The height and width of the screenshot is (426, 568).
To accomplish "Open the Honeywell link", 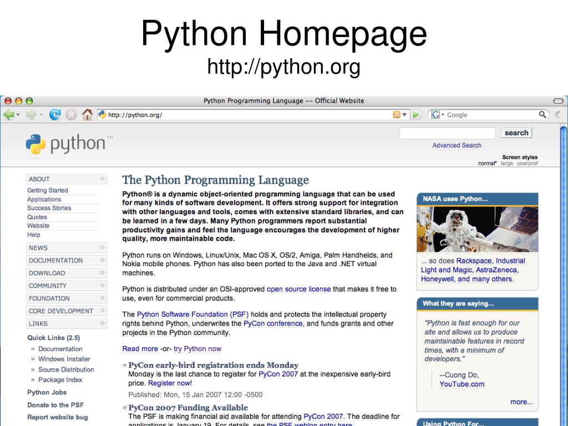I will [437, 279].
